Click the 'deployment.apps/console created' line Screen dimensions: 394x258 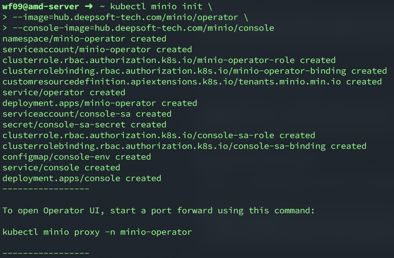82,178
